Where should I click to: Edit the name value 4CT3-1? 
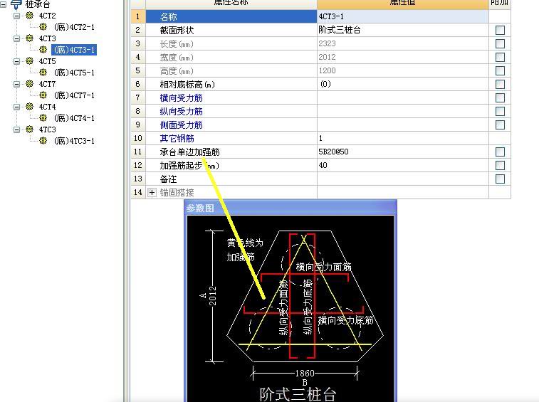[402, 16]
